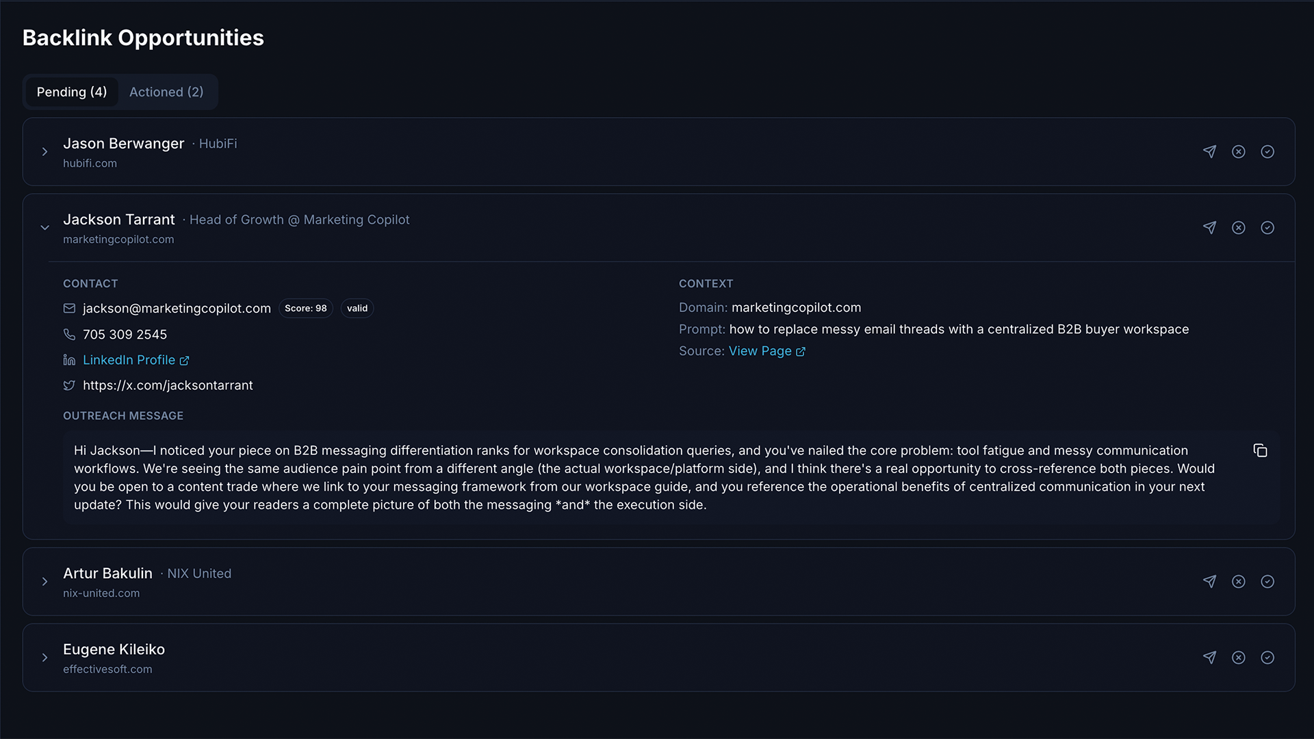Click the Backlink Opportunities heading
This screenshot has height=739, width=1314.
tap(143, 38)
